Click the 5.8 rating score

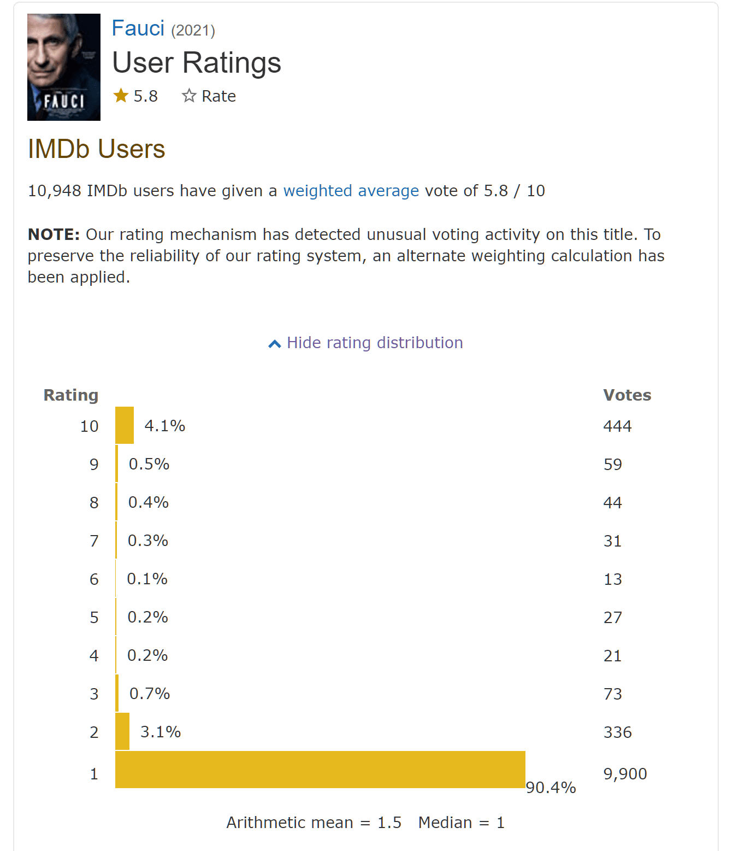(x=146, y=96)
